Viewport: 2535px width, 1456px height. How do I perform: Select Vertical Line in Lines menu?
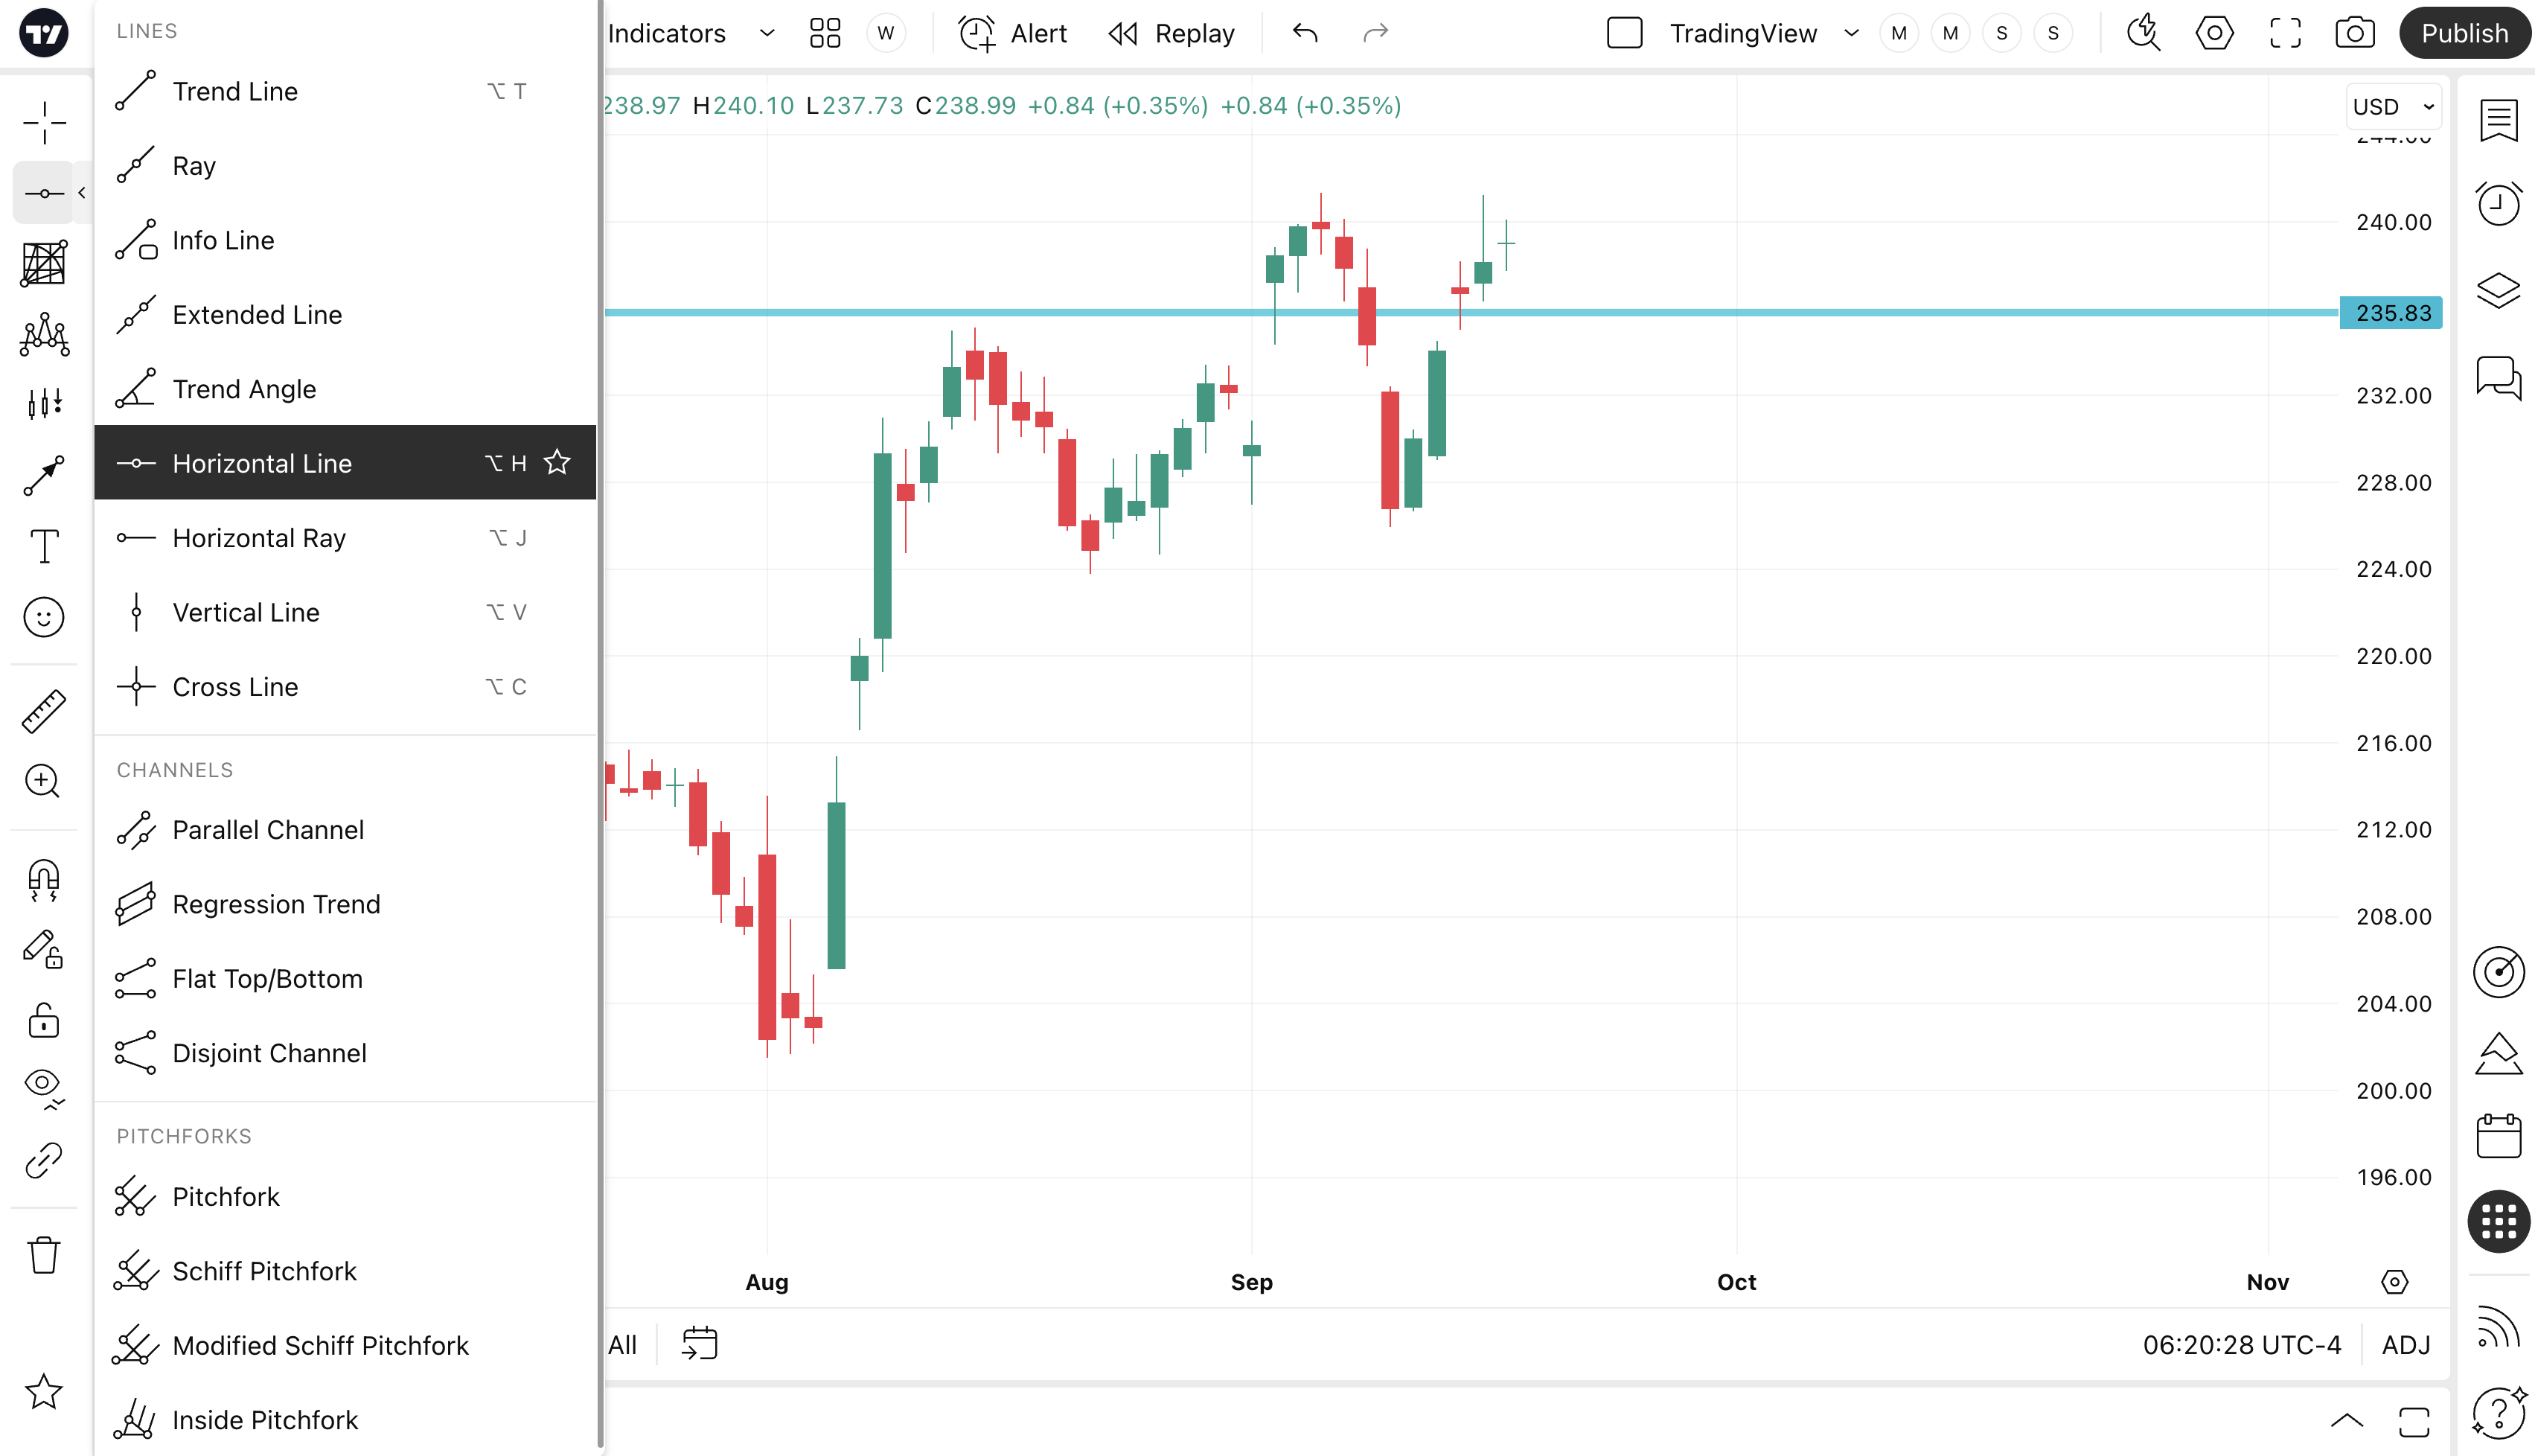[246, 612]
